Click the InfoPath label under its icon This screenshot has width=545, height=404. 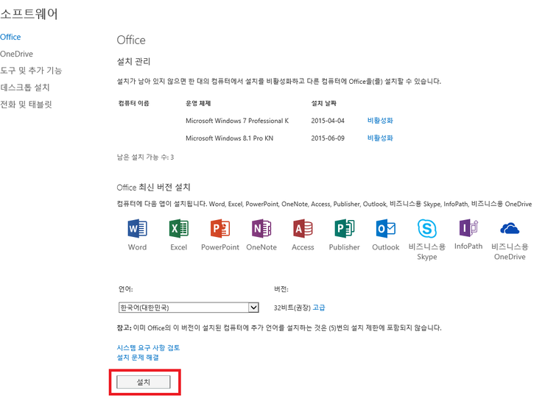468,246
